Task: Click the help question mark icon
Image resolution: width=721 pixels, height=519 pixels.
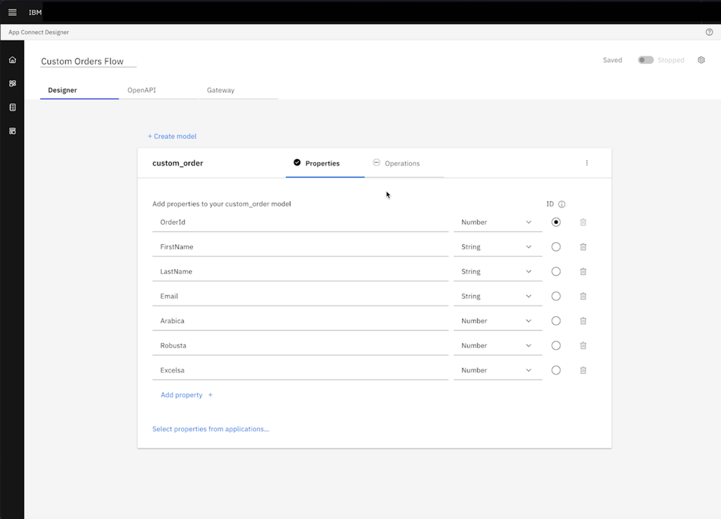Action: 709,32
